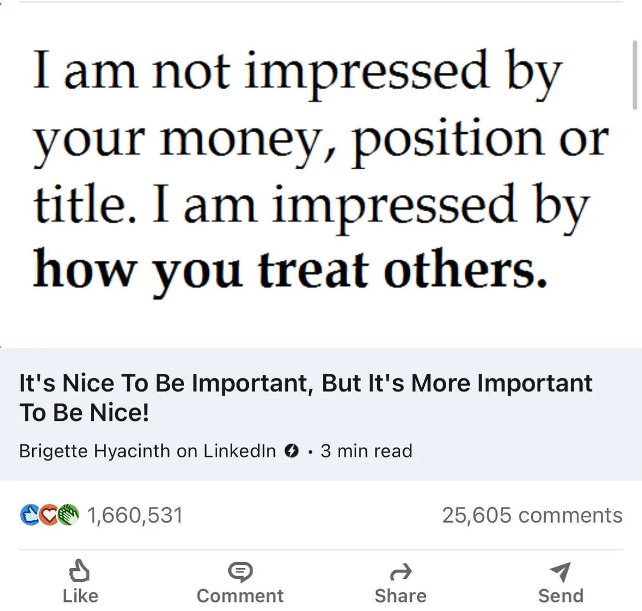Viewport: 642px width, 611px height.
Task: Click the Like thumbs-up icon
Action: tap(80, 571)
